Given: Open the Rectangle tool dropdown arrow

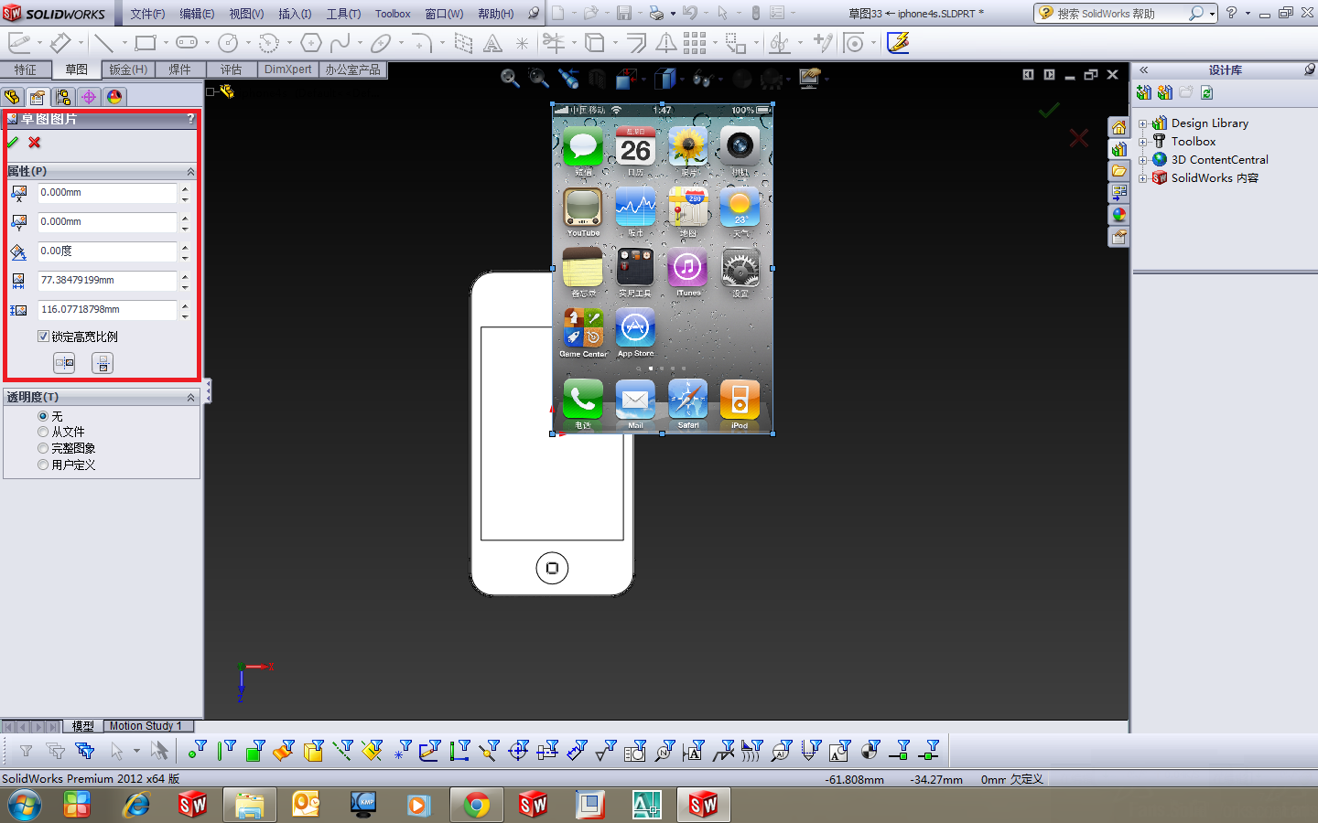Looking at the screenshot, I should click(x=165, y=43).
